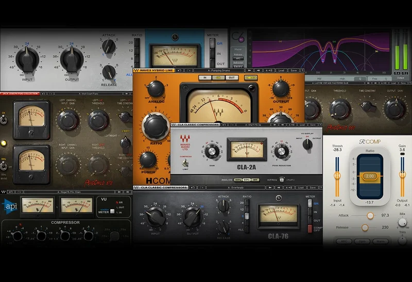Select ALL ratio button on black CLA-76

(x=247, y=229)
